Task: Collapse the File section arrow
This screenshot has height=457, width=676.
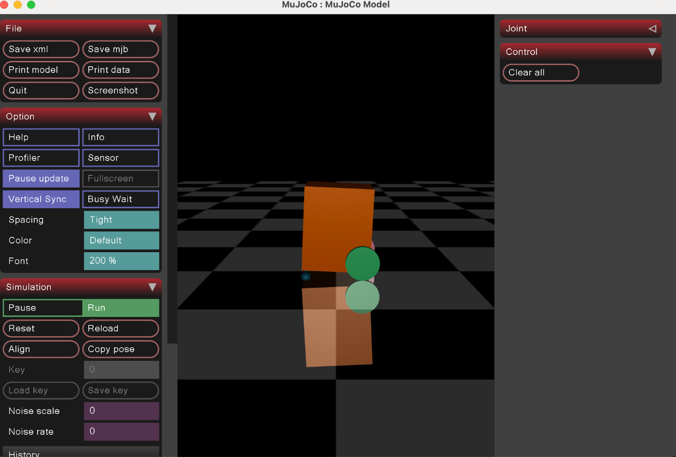Action: coord(152,29)
